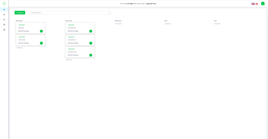The height and width of the screenshot is (139, 268).
Task: Open the contacts person icon in sidebar
Action: coord(4,15)
